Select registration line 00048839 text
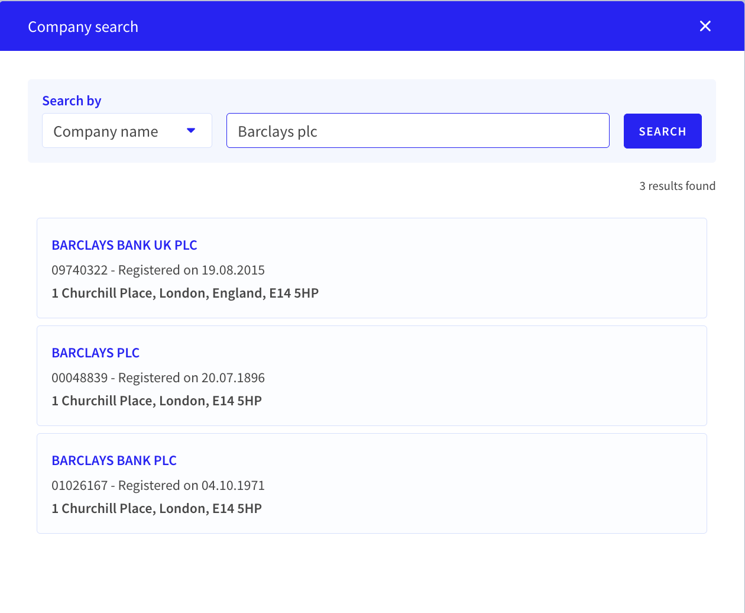This screenshot has height=613, width=745. coord(158,378)
